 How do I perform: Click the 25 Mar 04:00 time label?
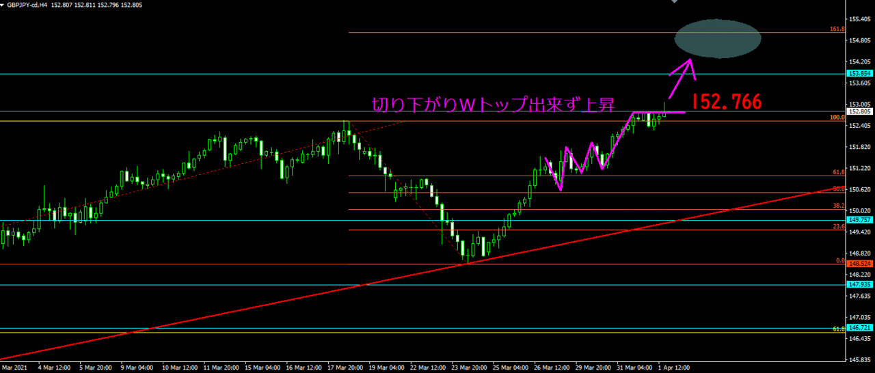512,367
